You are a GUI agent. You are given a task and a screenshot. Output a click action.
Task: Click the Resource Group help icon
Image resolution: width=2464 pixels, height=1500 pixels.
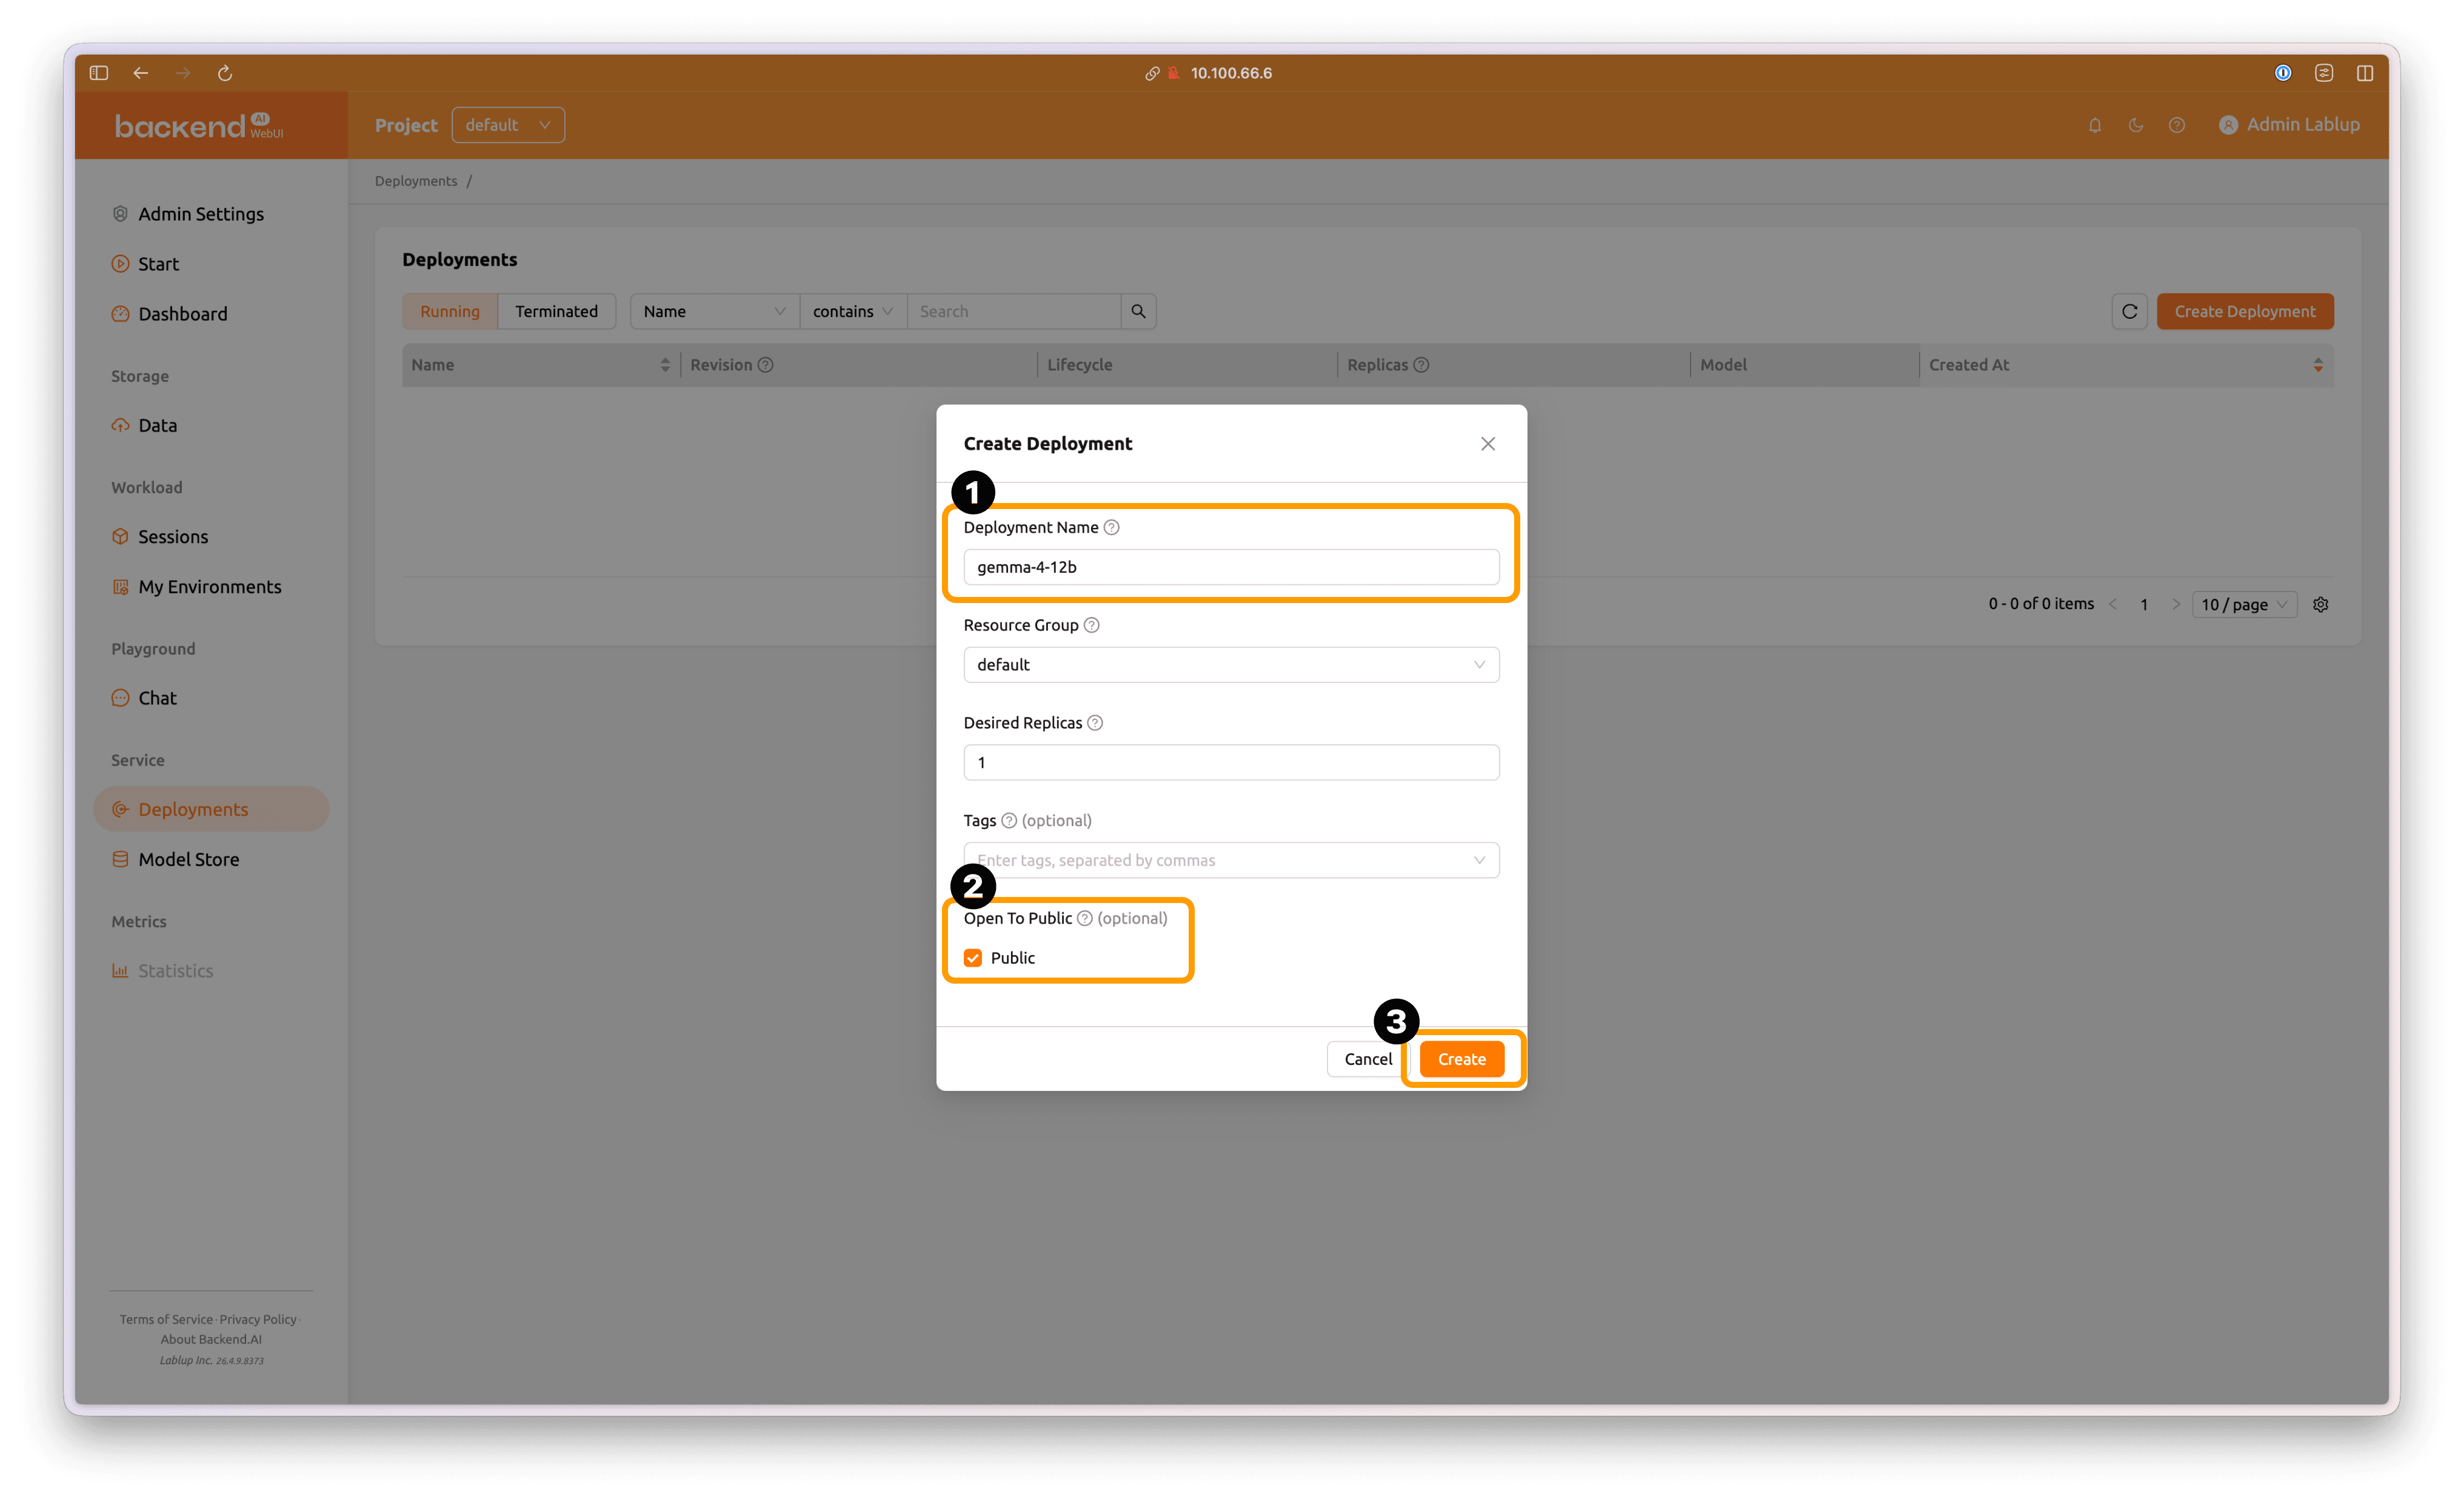1092,625
